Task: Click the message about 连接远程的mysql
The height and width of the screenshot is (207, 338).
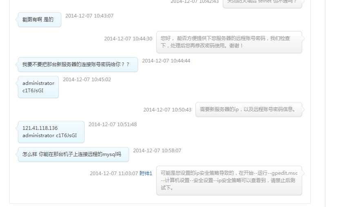Action: [x=73, y=154]
